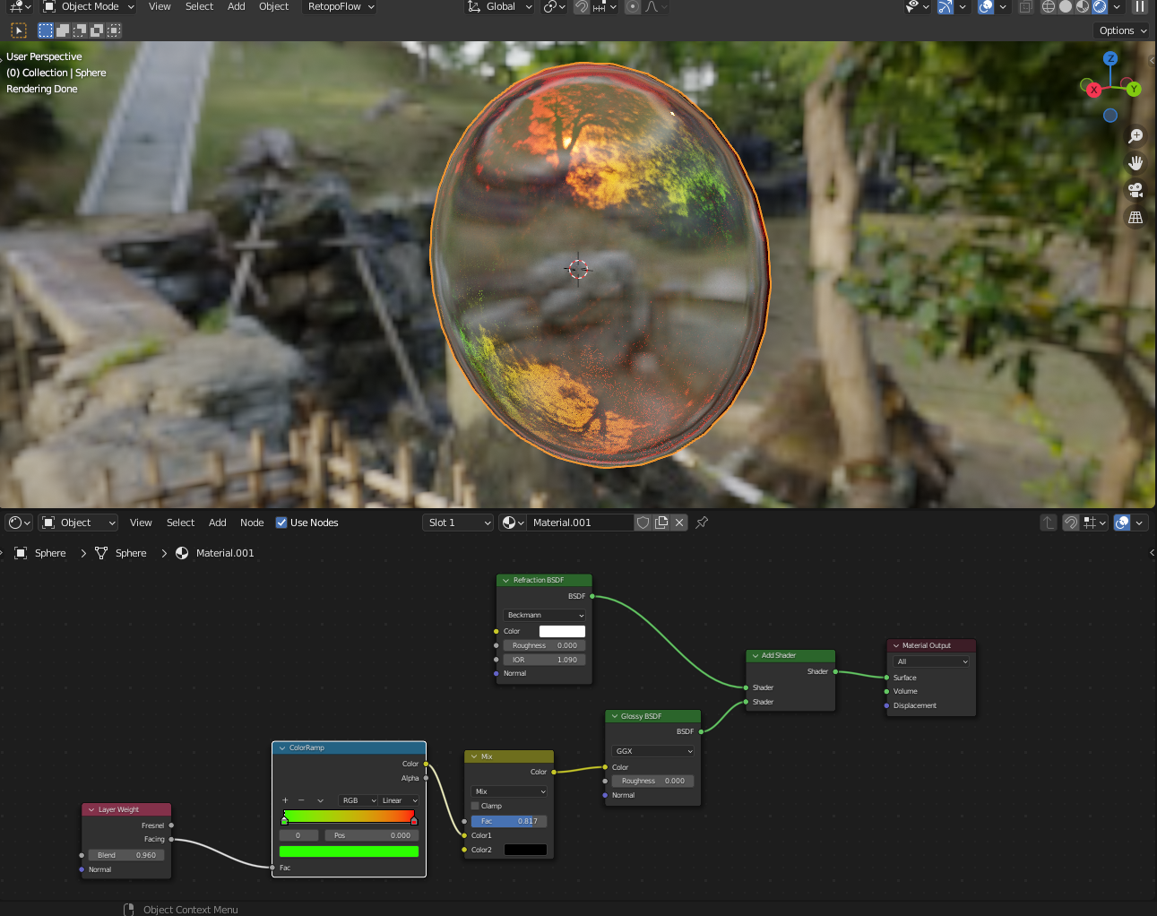1157x916 pixels.
Task: Click the Color2 black swatch
Action: click(525, 850)
